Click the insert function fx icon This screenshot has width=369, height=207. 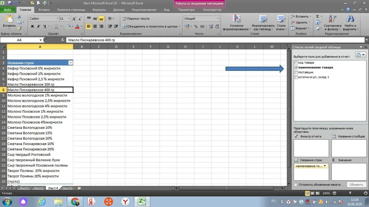[x=63, y=40]
